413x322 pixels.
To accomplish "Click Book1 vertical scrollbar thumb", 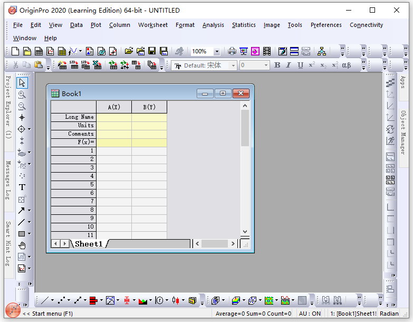I will [245, 128].
